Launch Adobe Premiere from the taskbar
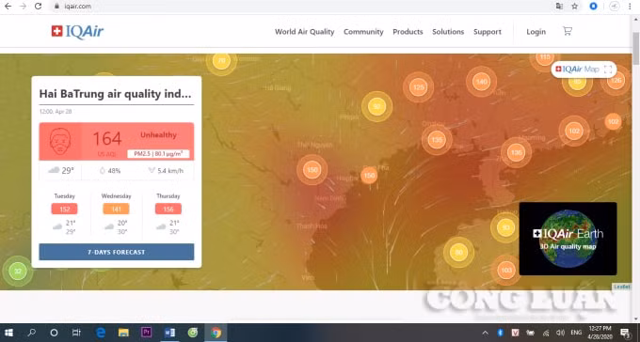Viewport: 640px width, 342px height. (147, 333)
